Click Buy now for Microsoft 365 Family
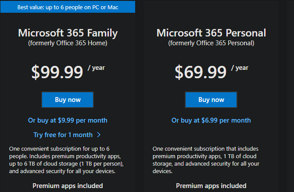Screen dimensions: 294x192 pos(68,100)
